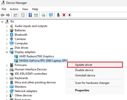Click the Show/Hide action pane toolbar icon

[x=36, y=15]
